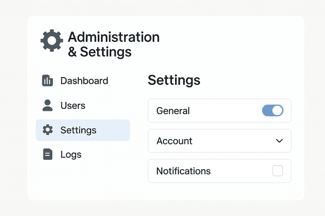The image size is (325, 216).
Task: Go to the Users section label
Action: coord(73,106)
